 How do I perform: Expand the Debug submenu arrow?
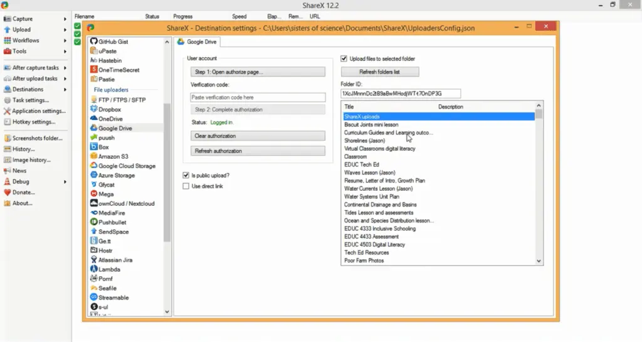pyautogui.click(x=65, y=182)
